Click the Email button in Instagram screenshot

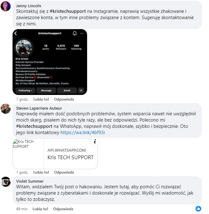tap(67, 91)
